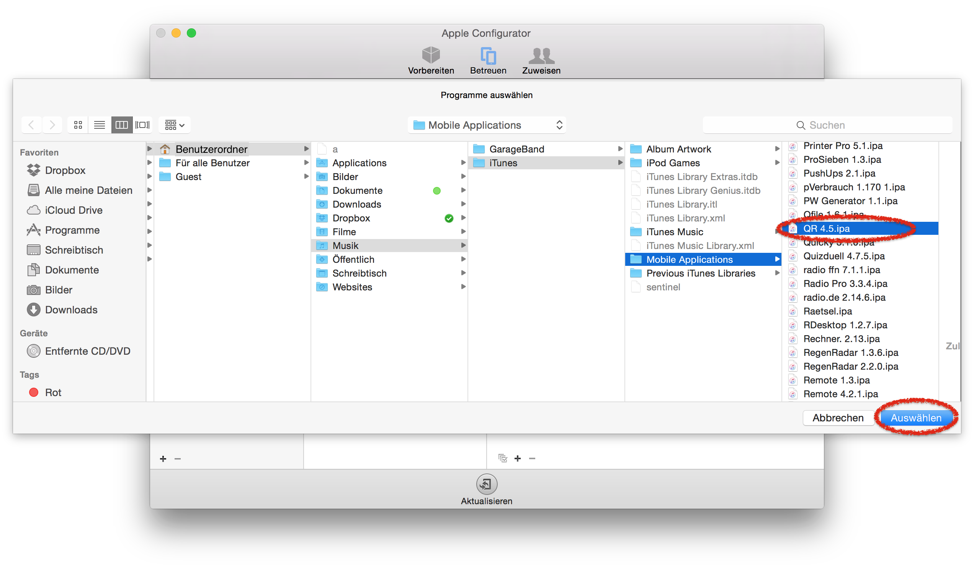Select radio ffn 7.1.1.ipa
This screenshot has height=570, width=974.
tap(861, 270)
